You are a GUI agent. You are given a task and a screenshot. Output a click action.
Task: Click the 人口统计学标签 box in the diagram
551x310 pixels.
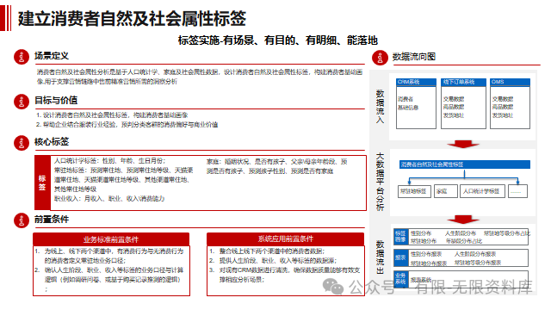pyautogui.click(x=482, y=191)
